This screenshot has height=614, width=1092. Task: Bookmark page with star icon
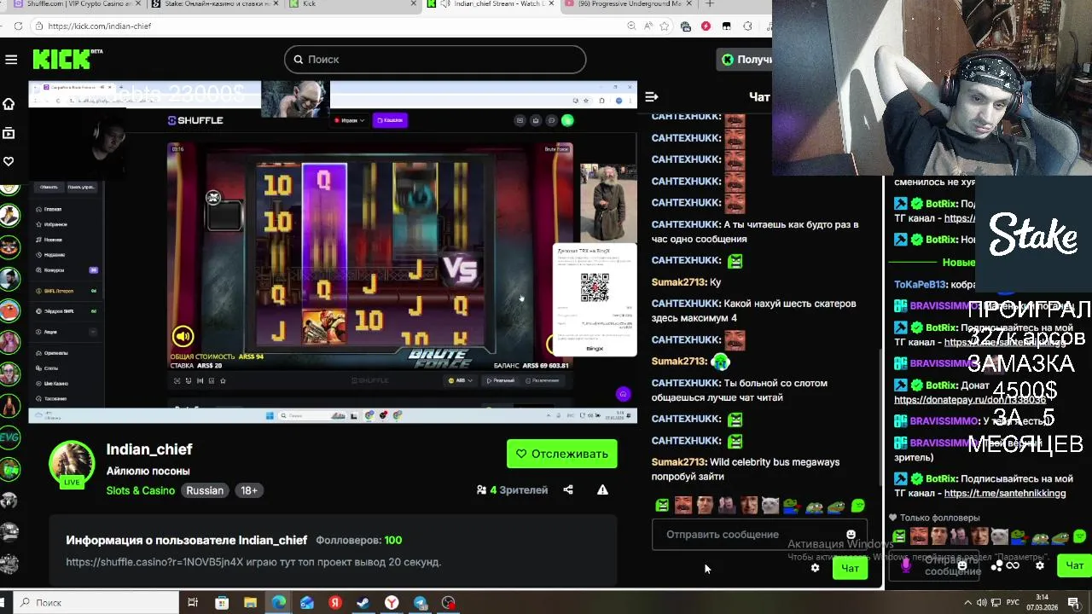click(x=665, y=26)
